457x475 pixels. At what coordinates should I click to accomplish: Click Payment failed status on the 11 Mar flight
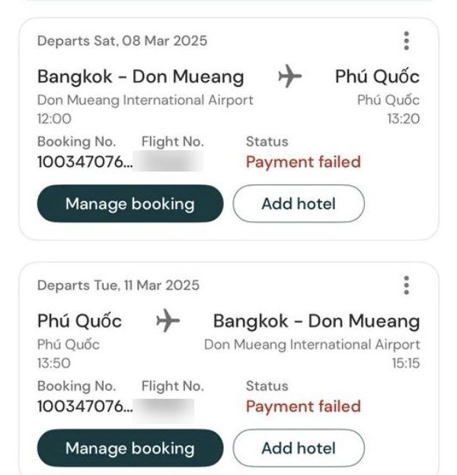point(303,406)
